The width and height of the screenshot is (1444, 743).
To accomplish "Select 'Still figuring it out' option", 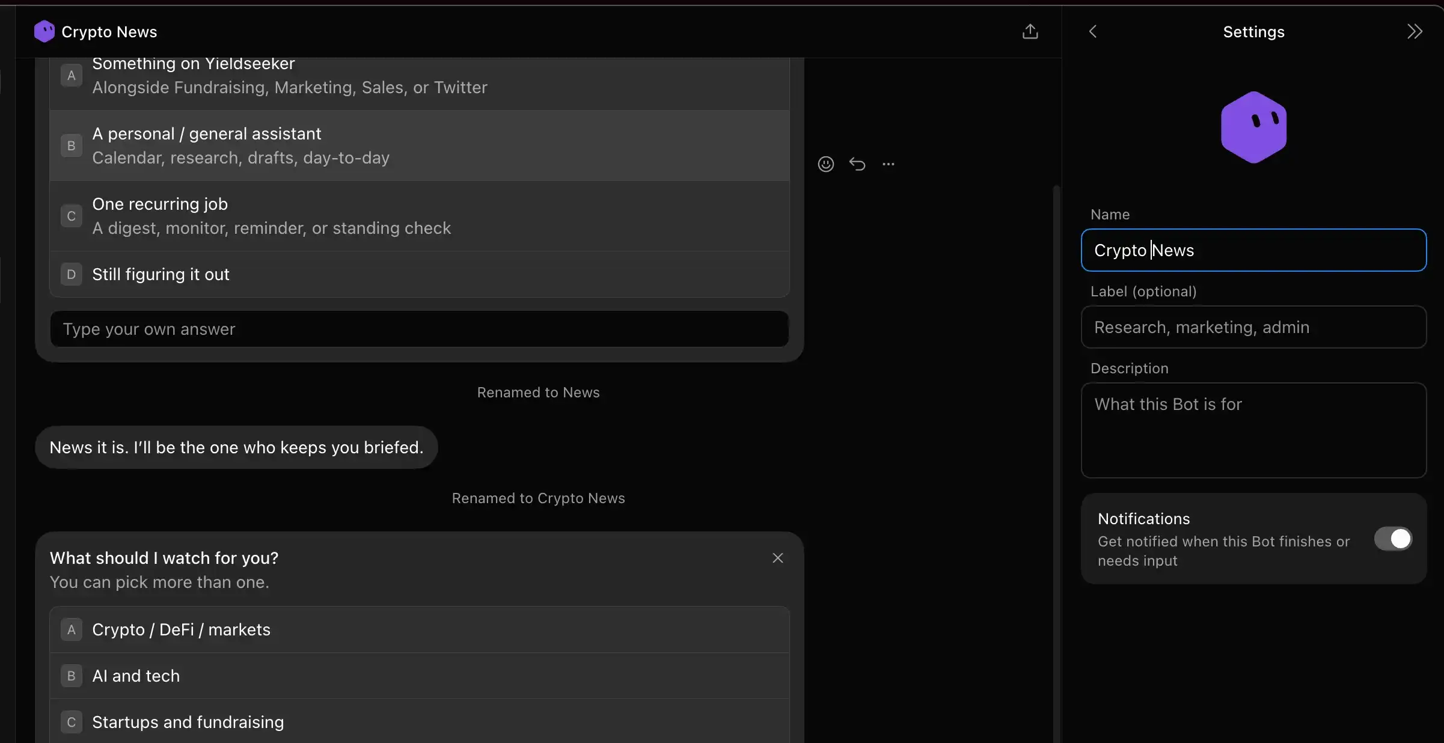I will (x=419, y=274).
